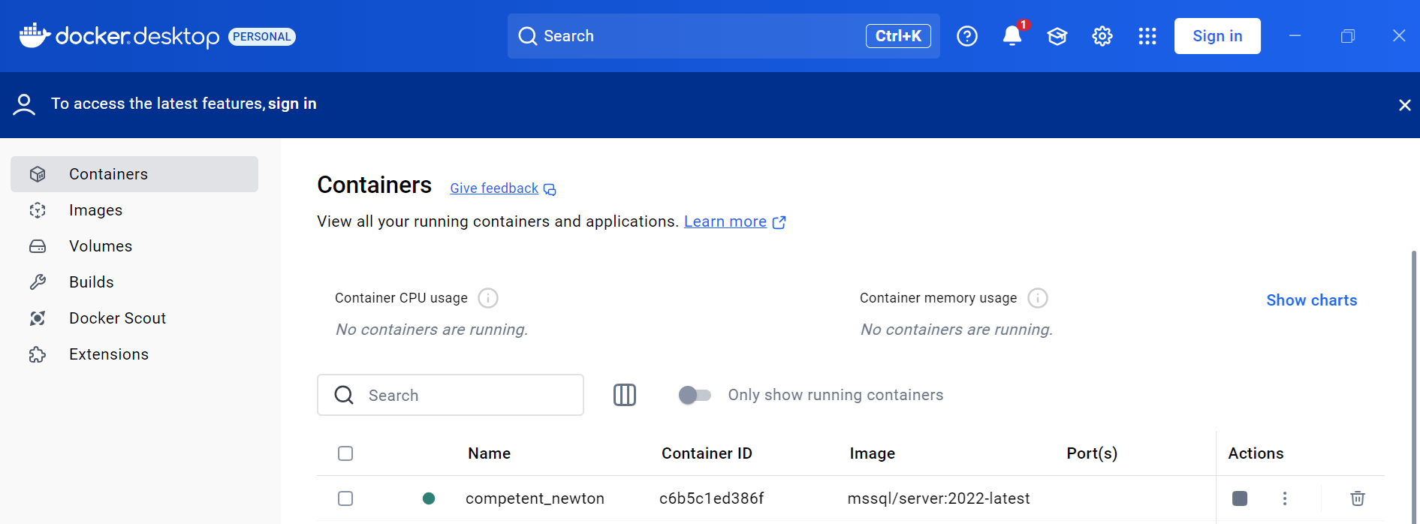
Task: Open Extensions page
Action: [134, 354]
